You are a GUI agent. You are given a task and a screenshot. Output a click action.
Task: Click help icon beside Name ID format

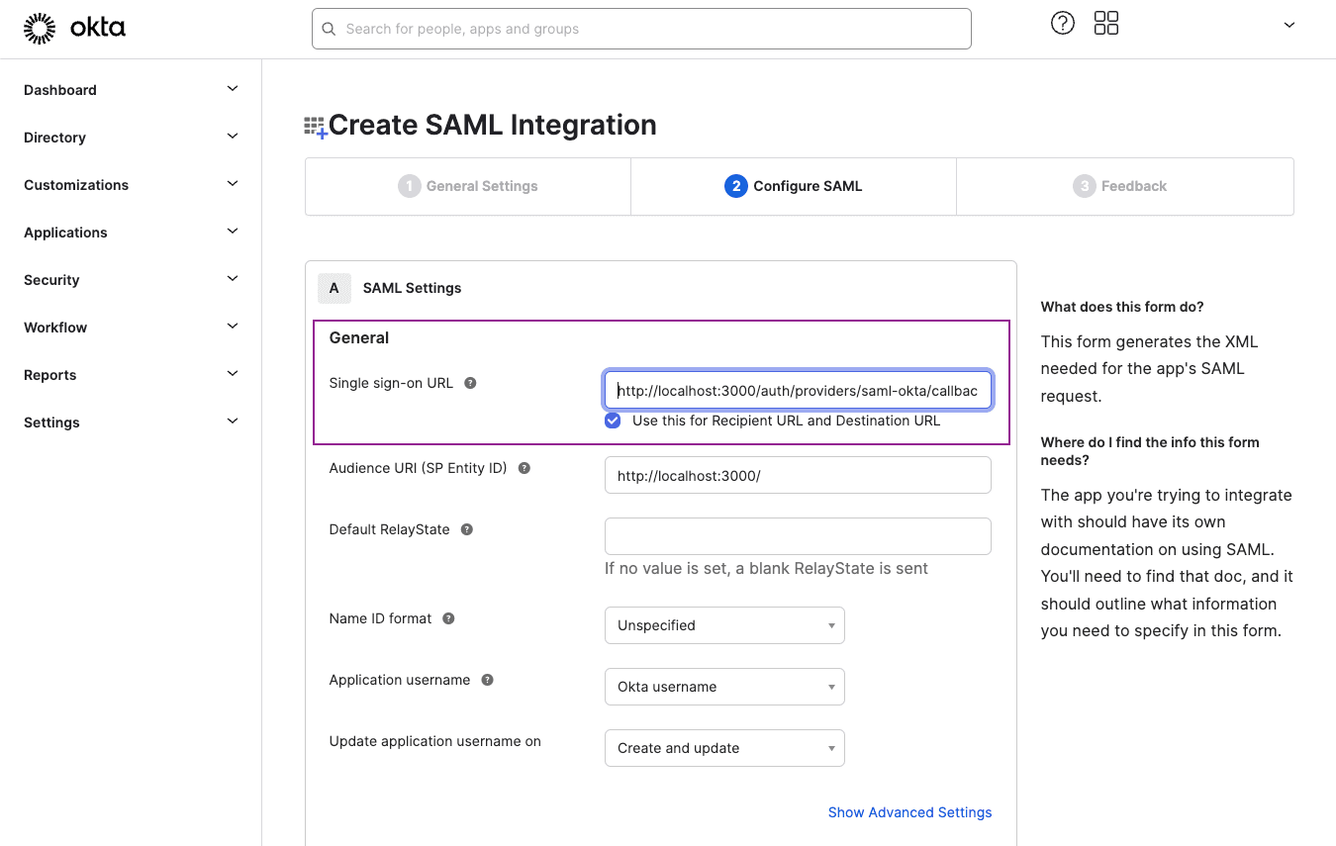(x=448, y=618)
